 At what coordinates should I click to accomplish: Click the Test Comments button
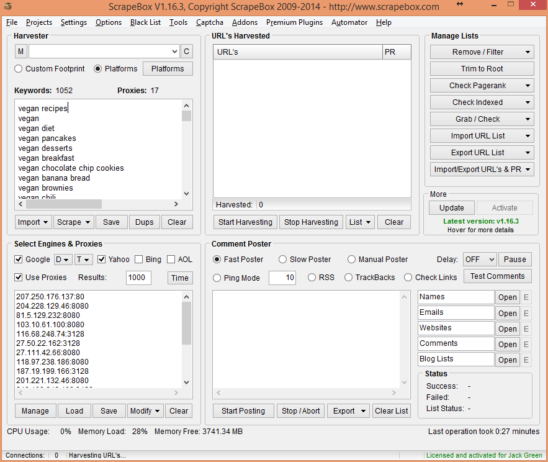(x=497, y=276)
